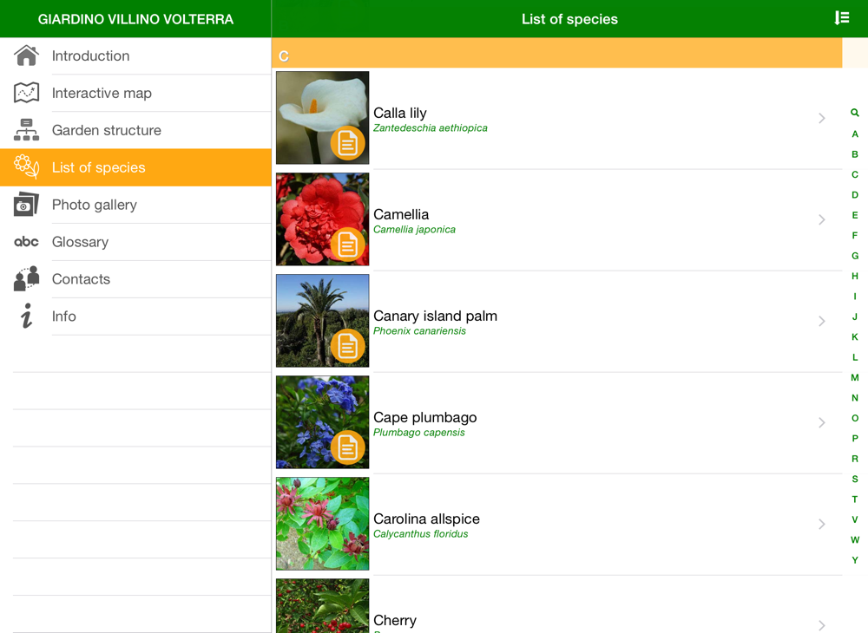Image resolution: width=868 pixels, height=633 pixels.
Task: Click the Garden structure hierarchy icon
Action: (x=27, y=130)
